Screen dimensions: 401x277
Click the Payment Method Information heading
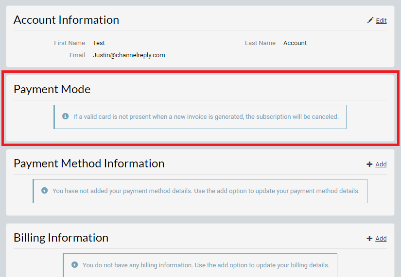point(89,163)
